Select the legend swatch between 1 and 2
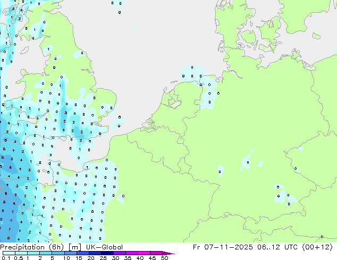The width and height of the screenshot is (337, 260). 33,253
